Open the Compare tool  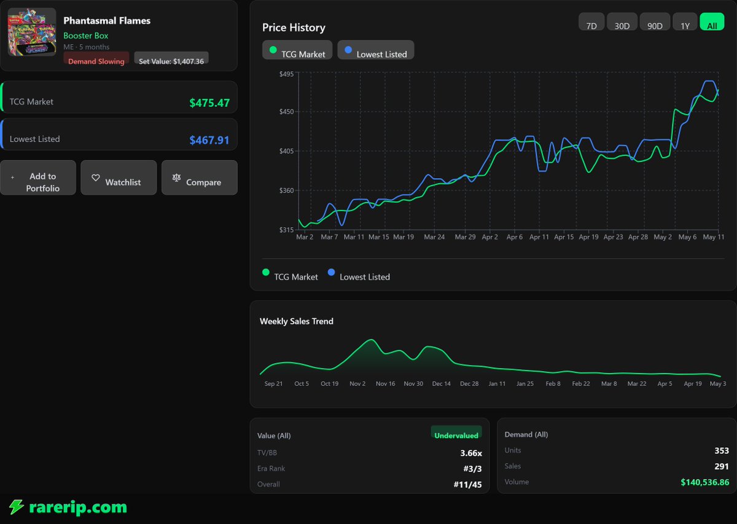(x=200, y=178)
